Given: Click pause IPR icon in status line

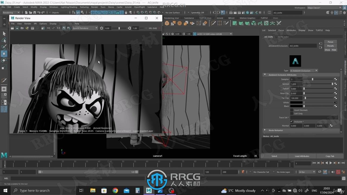Looking at the screenshot, I should click(260, 12).
